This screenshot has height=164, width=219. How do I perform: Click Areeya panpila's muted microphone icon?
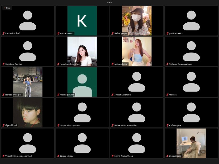[x=58, y=95]
